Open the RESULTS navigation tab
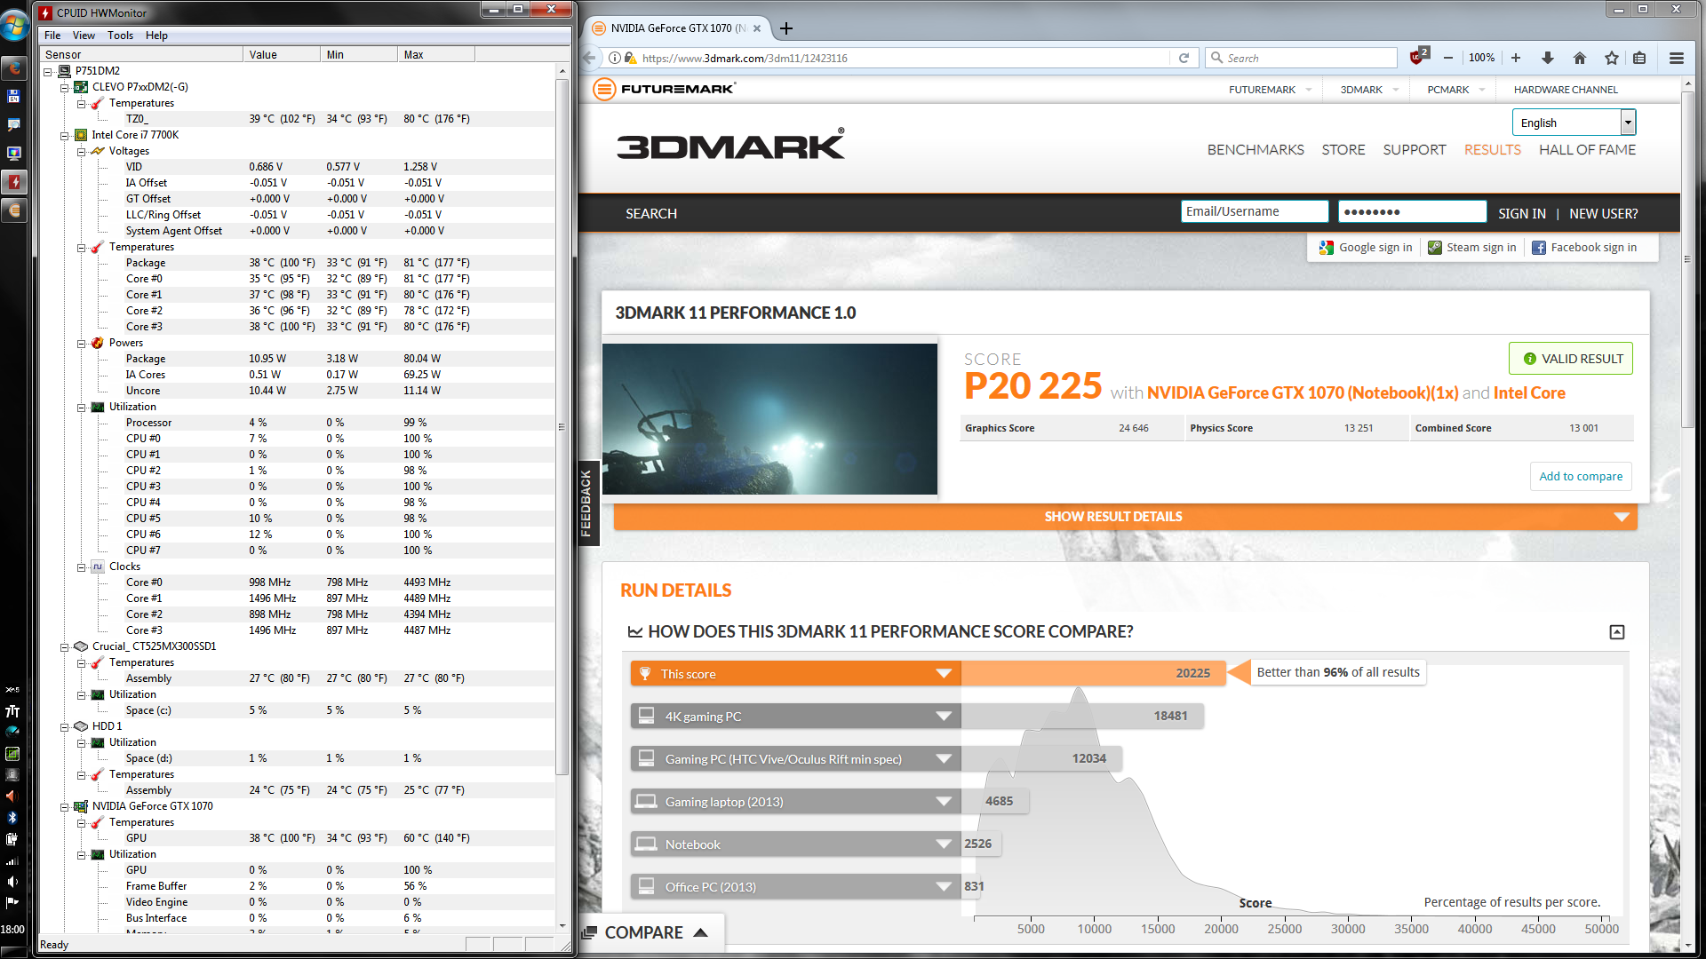Image resolution: width=1706 pixels, height=959 pixels. point(1492,150)
